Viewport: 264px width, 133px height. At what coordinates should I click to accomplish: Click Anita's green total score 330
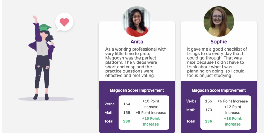tap(127, 121)
